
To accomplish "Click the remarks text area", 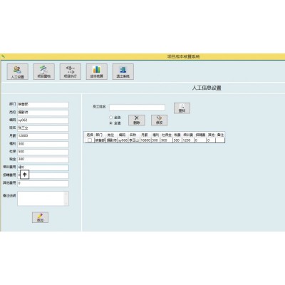I will coord(41,198).
